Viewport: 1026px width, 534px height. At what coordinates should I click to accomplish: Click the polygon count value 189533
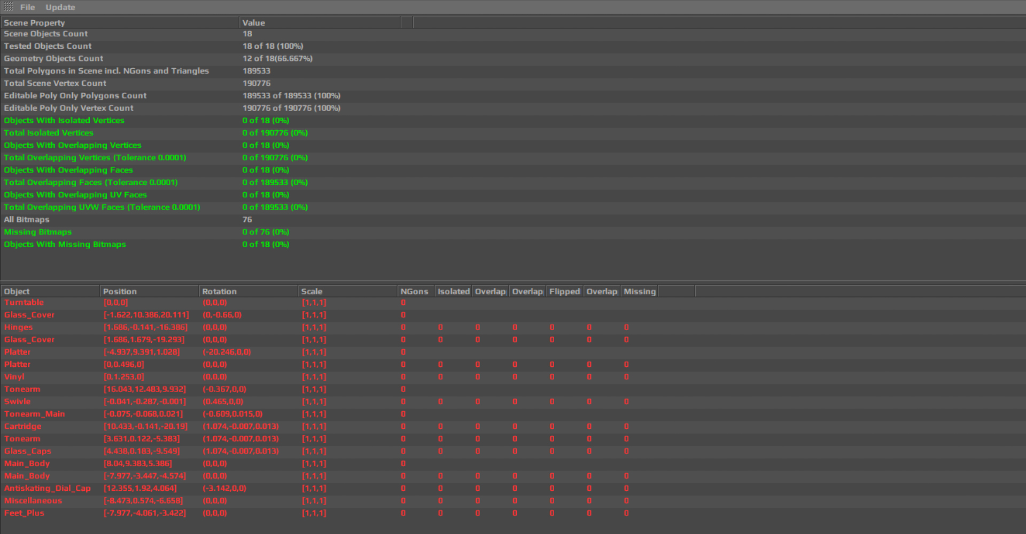[x=256, y=70]
